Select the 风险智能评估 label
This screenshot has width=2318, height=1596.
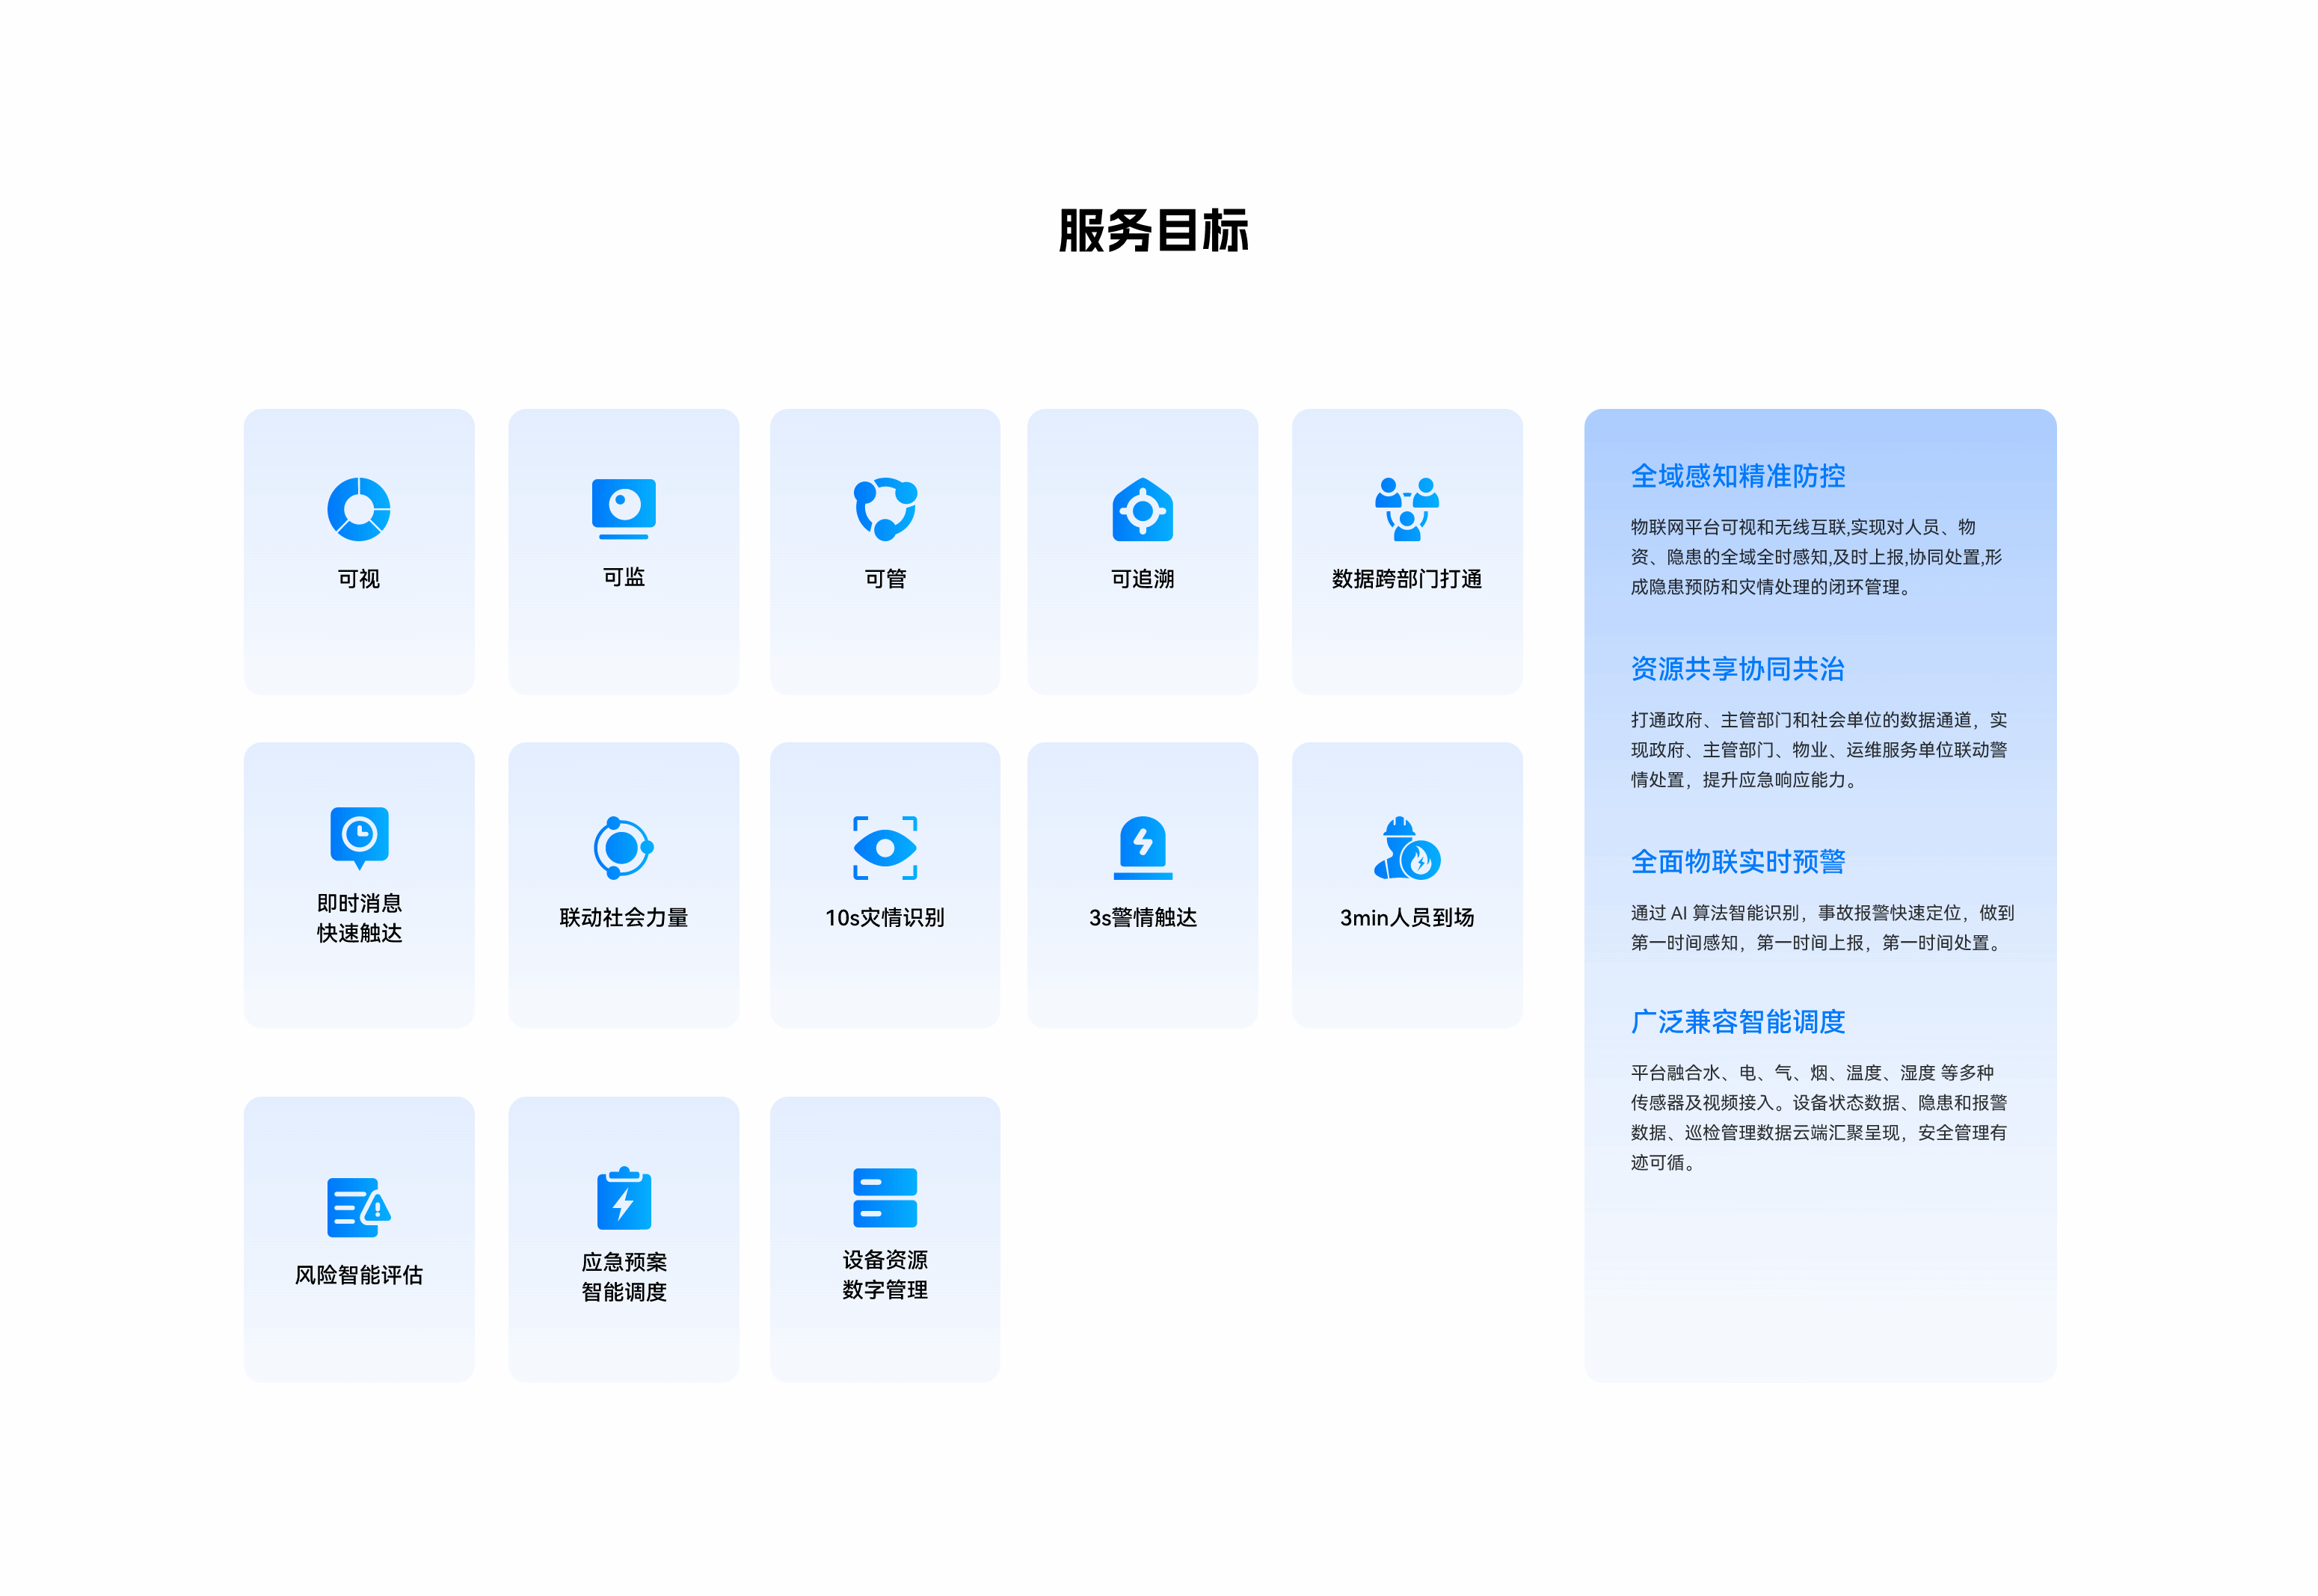pos(359,1275)
